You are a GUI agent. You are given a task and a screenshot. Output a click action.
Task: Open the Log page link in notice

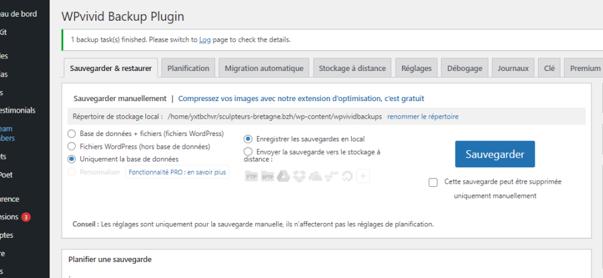pos(205,40)
